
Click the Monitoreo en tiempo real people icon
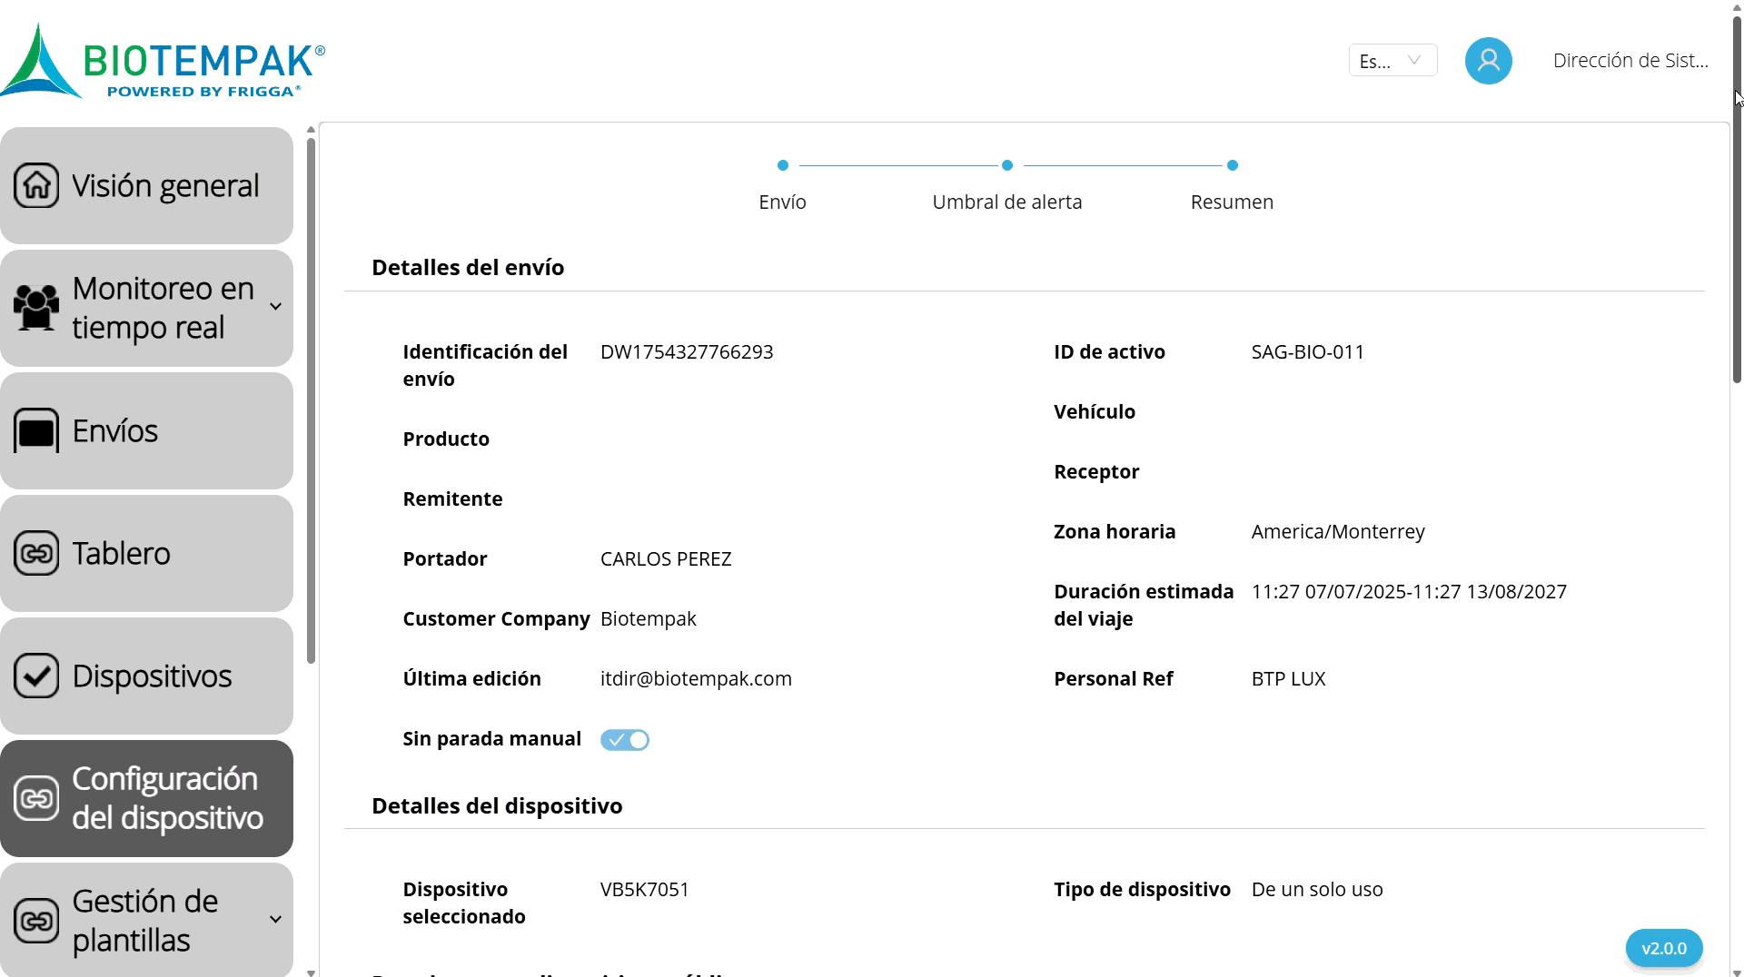(36, 308)
